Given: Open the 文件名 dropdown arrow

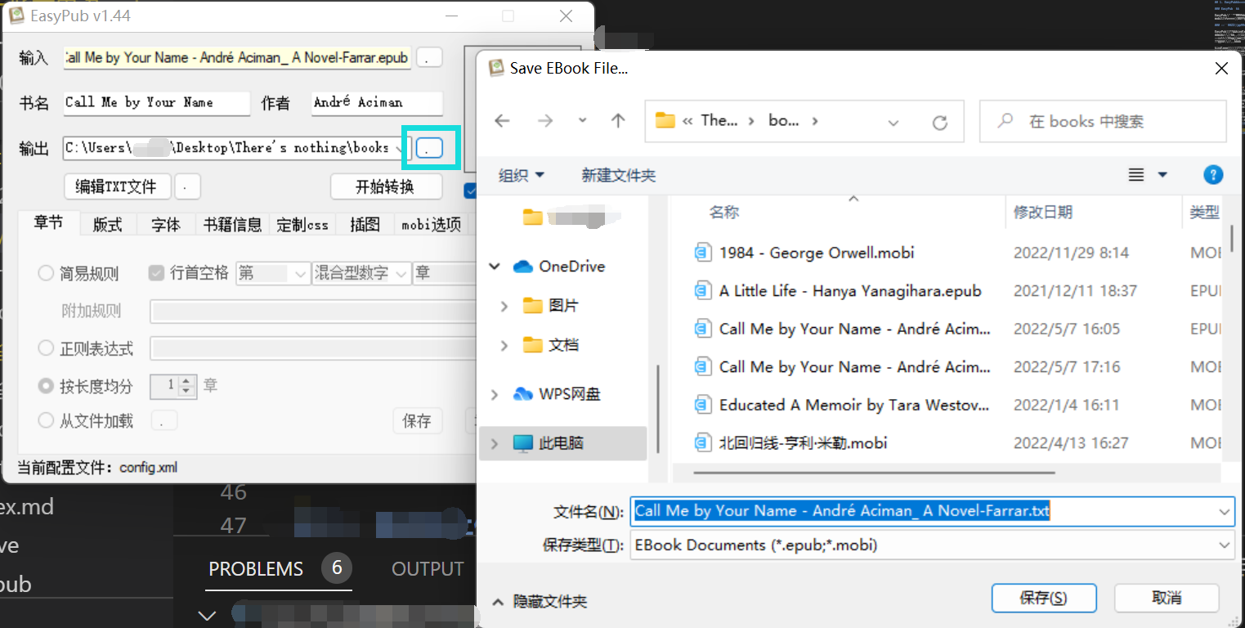Looking at the screenshot, I should click(x=1225, y=512).
